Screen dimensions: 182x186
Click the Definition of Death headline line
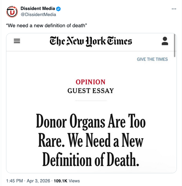pos(91,159)
